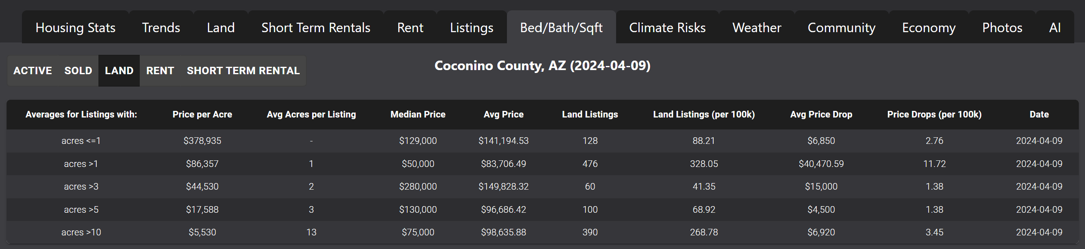Select the Short Term Rentals tab
The image size is (1085, 249).
(x=316, y=27)
